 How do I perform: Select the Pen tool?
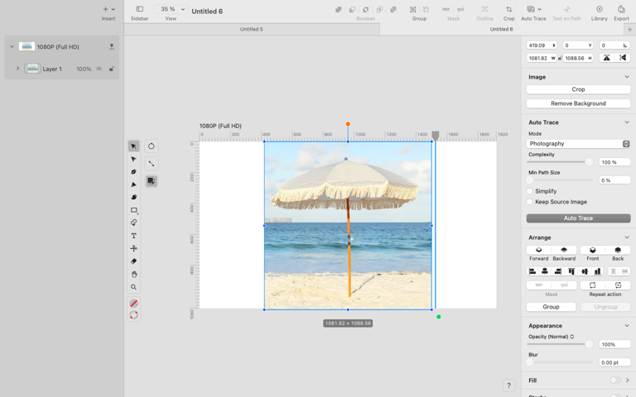point(133,172)
